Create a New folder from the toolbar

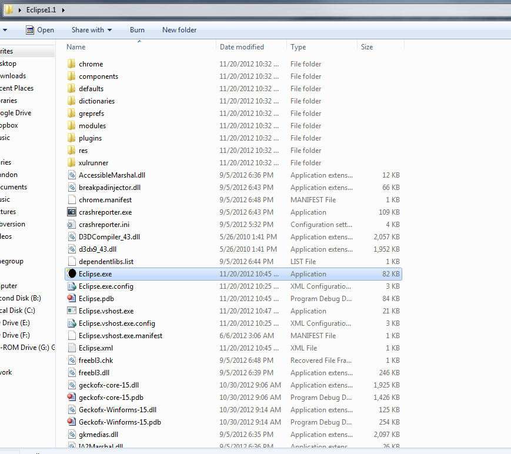click(179, 30)
